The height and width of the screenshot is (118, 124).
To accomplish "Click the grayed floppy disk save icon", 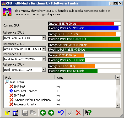I will coord(25,113).
